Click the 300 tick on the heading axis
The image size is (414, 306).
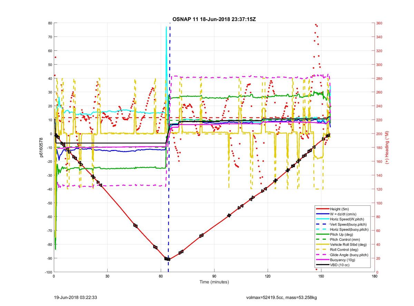point(379,65)
